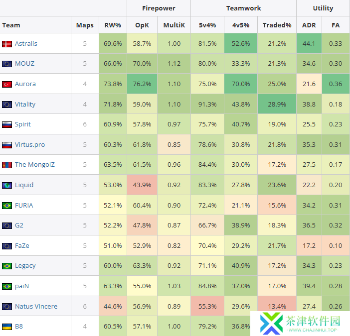Sort teams by the Maps column
This screenshot has width=350, height=336.
click(85, 25)
